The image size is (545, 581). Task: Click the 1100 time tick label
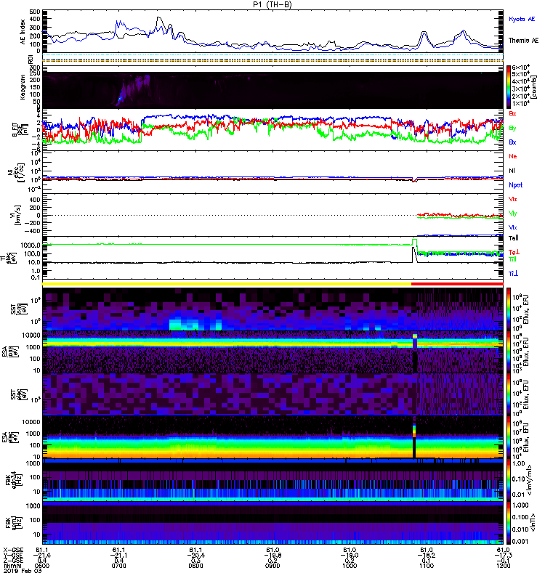click(x=427, y=566)
